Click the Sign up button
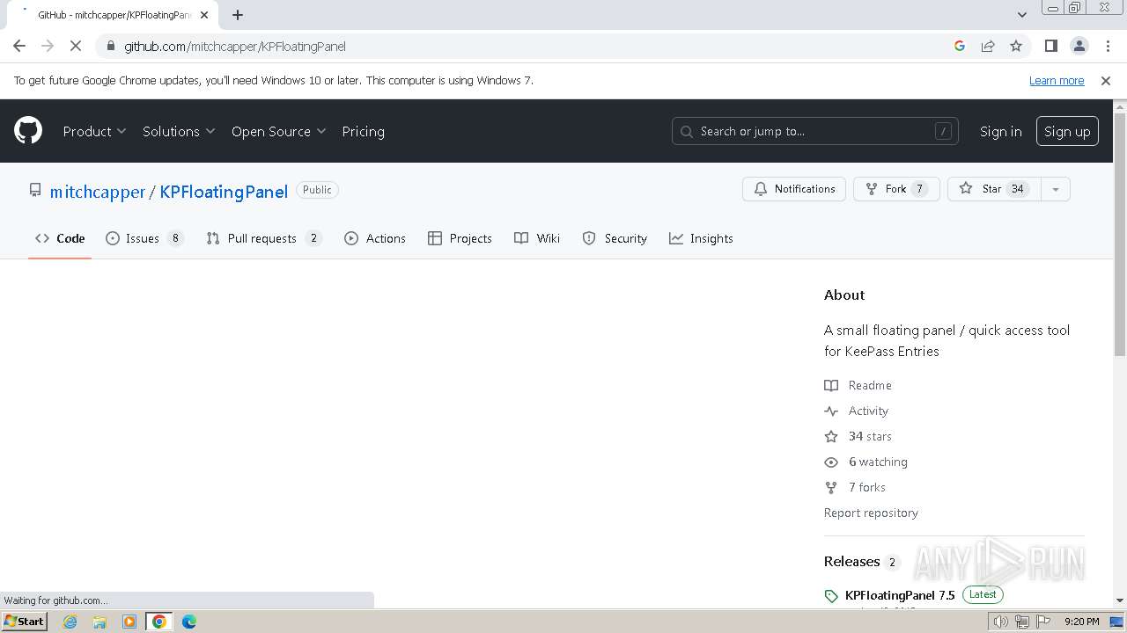 1067,131
